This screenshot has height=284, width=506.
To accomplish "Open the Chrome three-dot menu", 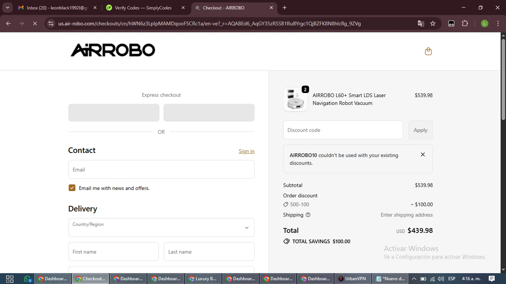I will click(498, 24).
